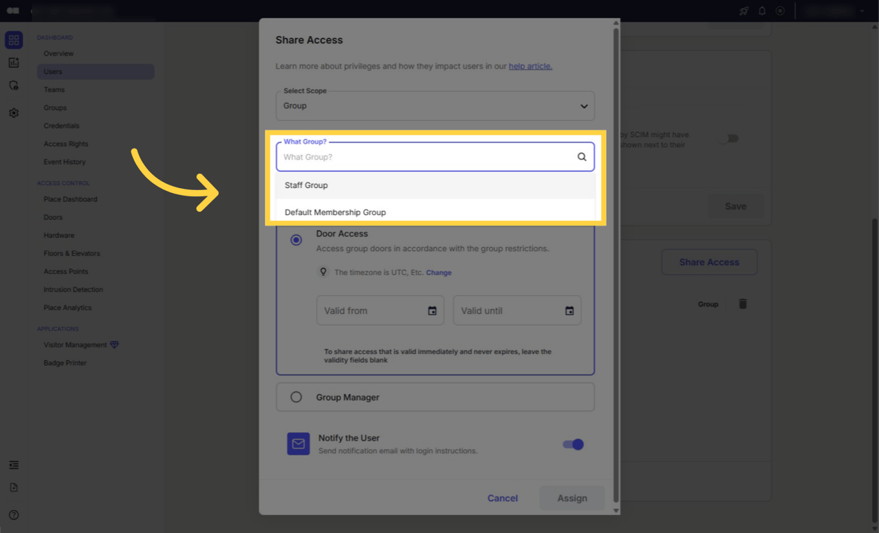Open the analytics chart icon in left rail

click(x=14, y=62)
